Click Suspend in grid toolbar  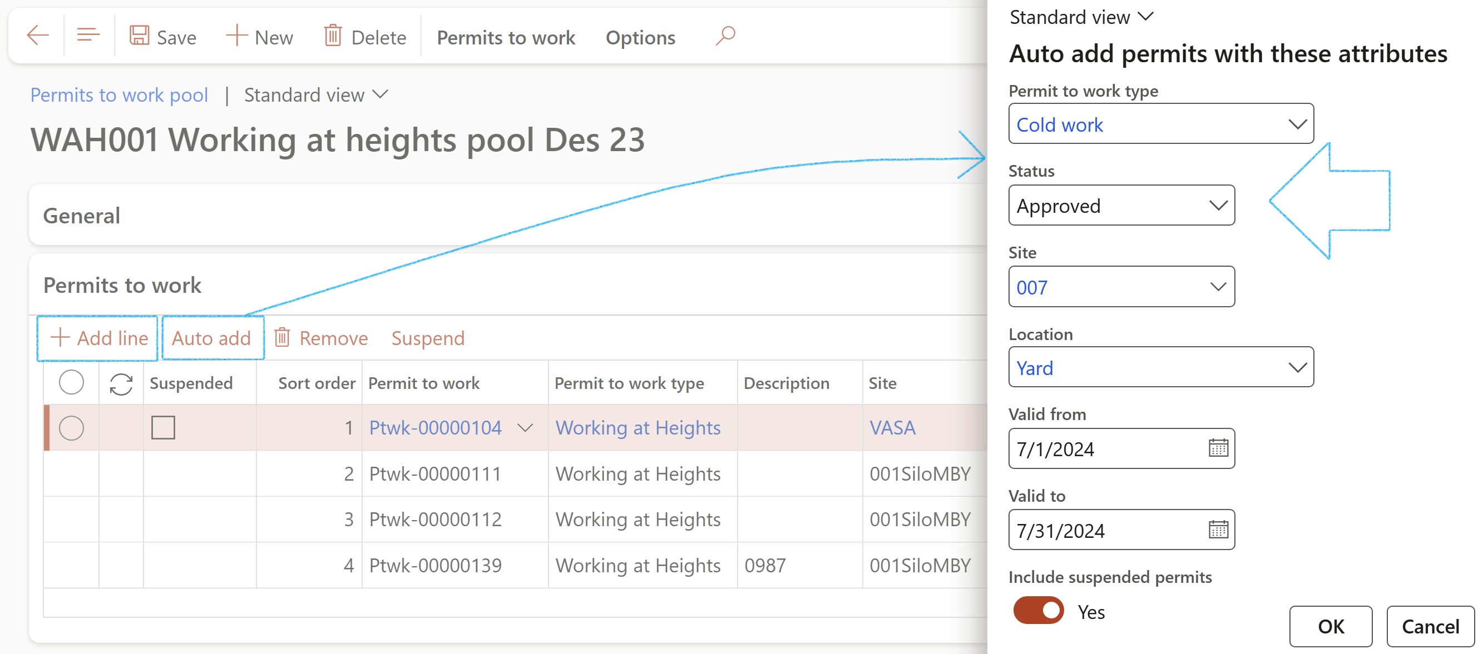click(x=428, y=338)
